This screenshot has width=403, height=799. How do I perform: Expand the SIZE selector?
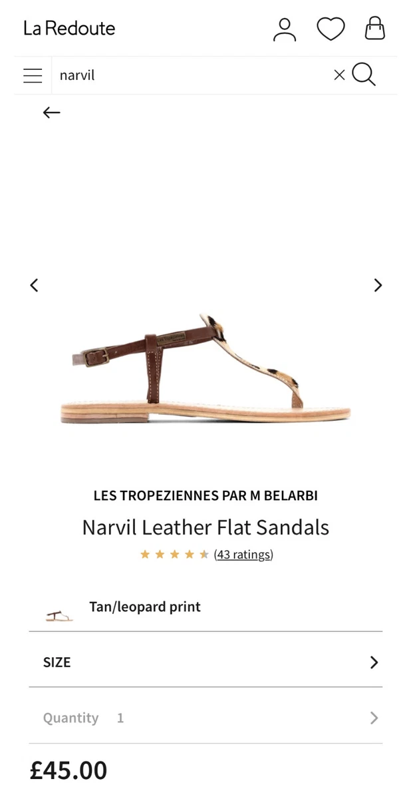coord(205,662)
